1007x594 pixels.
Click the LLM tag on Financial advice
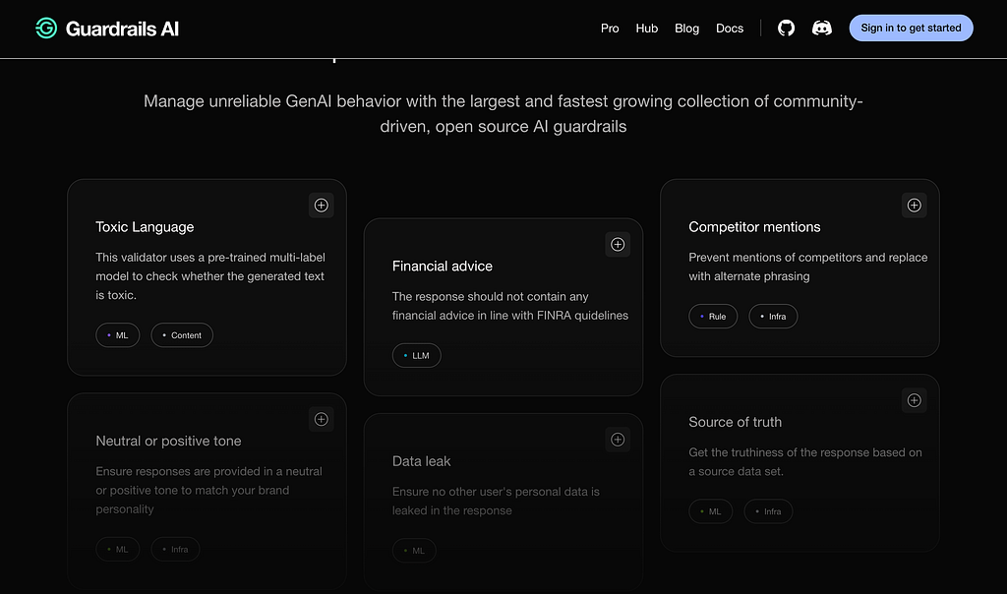tap(416, 356)
